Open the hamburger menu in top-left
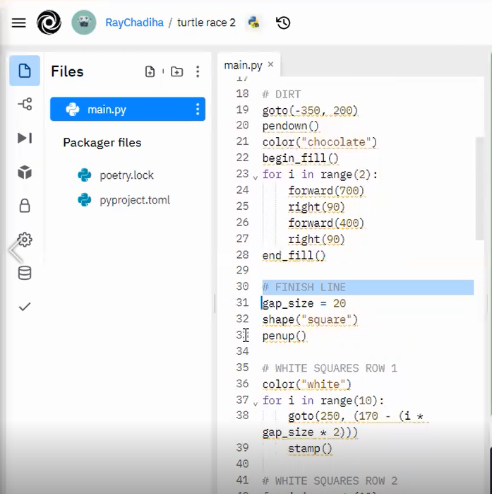Viewport: 492px width, 494px height. point(19,23)
